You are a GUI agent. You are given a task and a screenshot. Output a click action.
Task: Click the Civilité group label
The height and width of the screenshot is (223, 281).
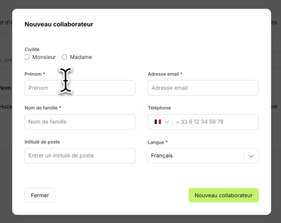coord(32,49)
